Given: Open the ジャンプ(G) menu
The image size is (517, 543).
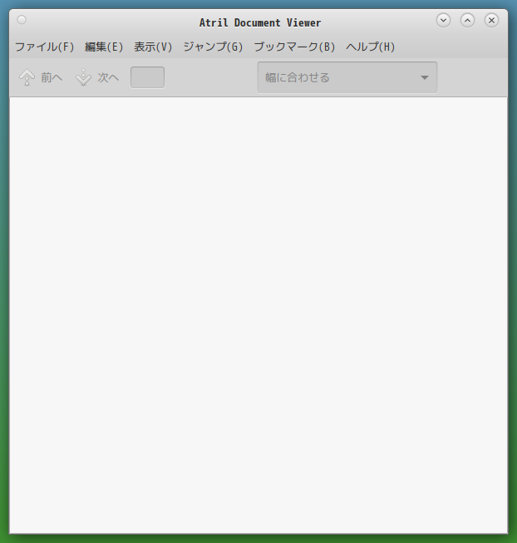Looking at the screenshot, I should 213,47.
